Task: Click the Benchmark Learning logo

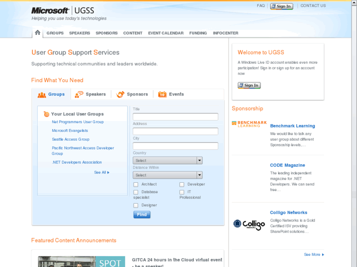Action: [x=249, y=124]
